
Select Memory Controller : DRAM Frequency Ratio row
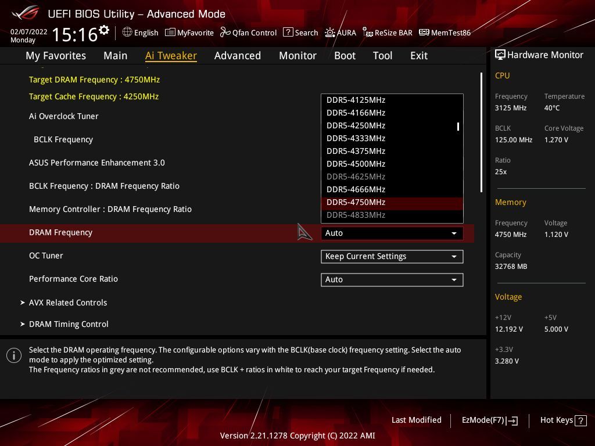tap(110, 209)
